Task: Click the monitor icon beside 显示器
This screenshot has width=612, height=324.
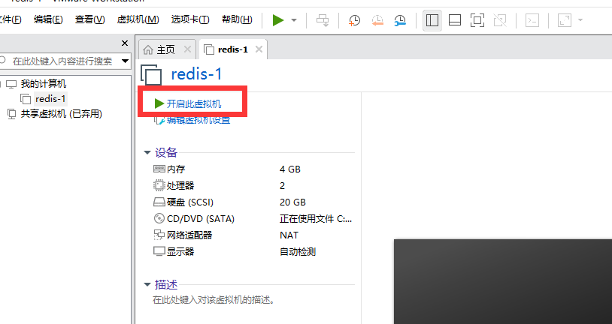Action: tap(159, 251)
